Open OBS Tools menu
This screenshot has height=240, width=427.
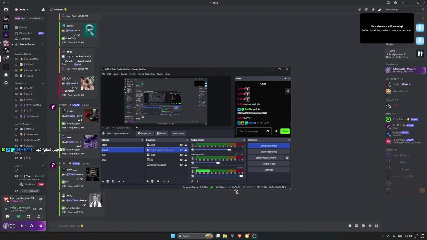160,74
